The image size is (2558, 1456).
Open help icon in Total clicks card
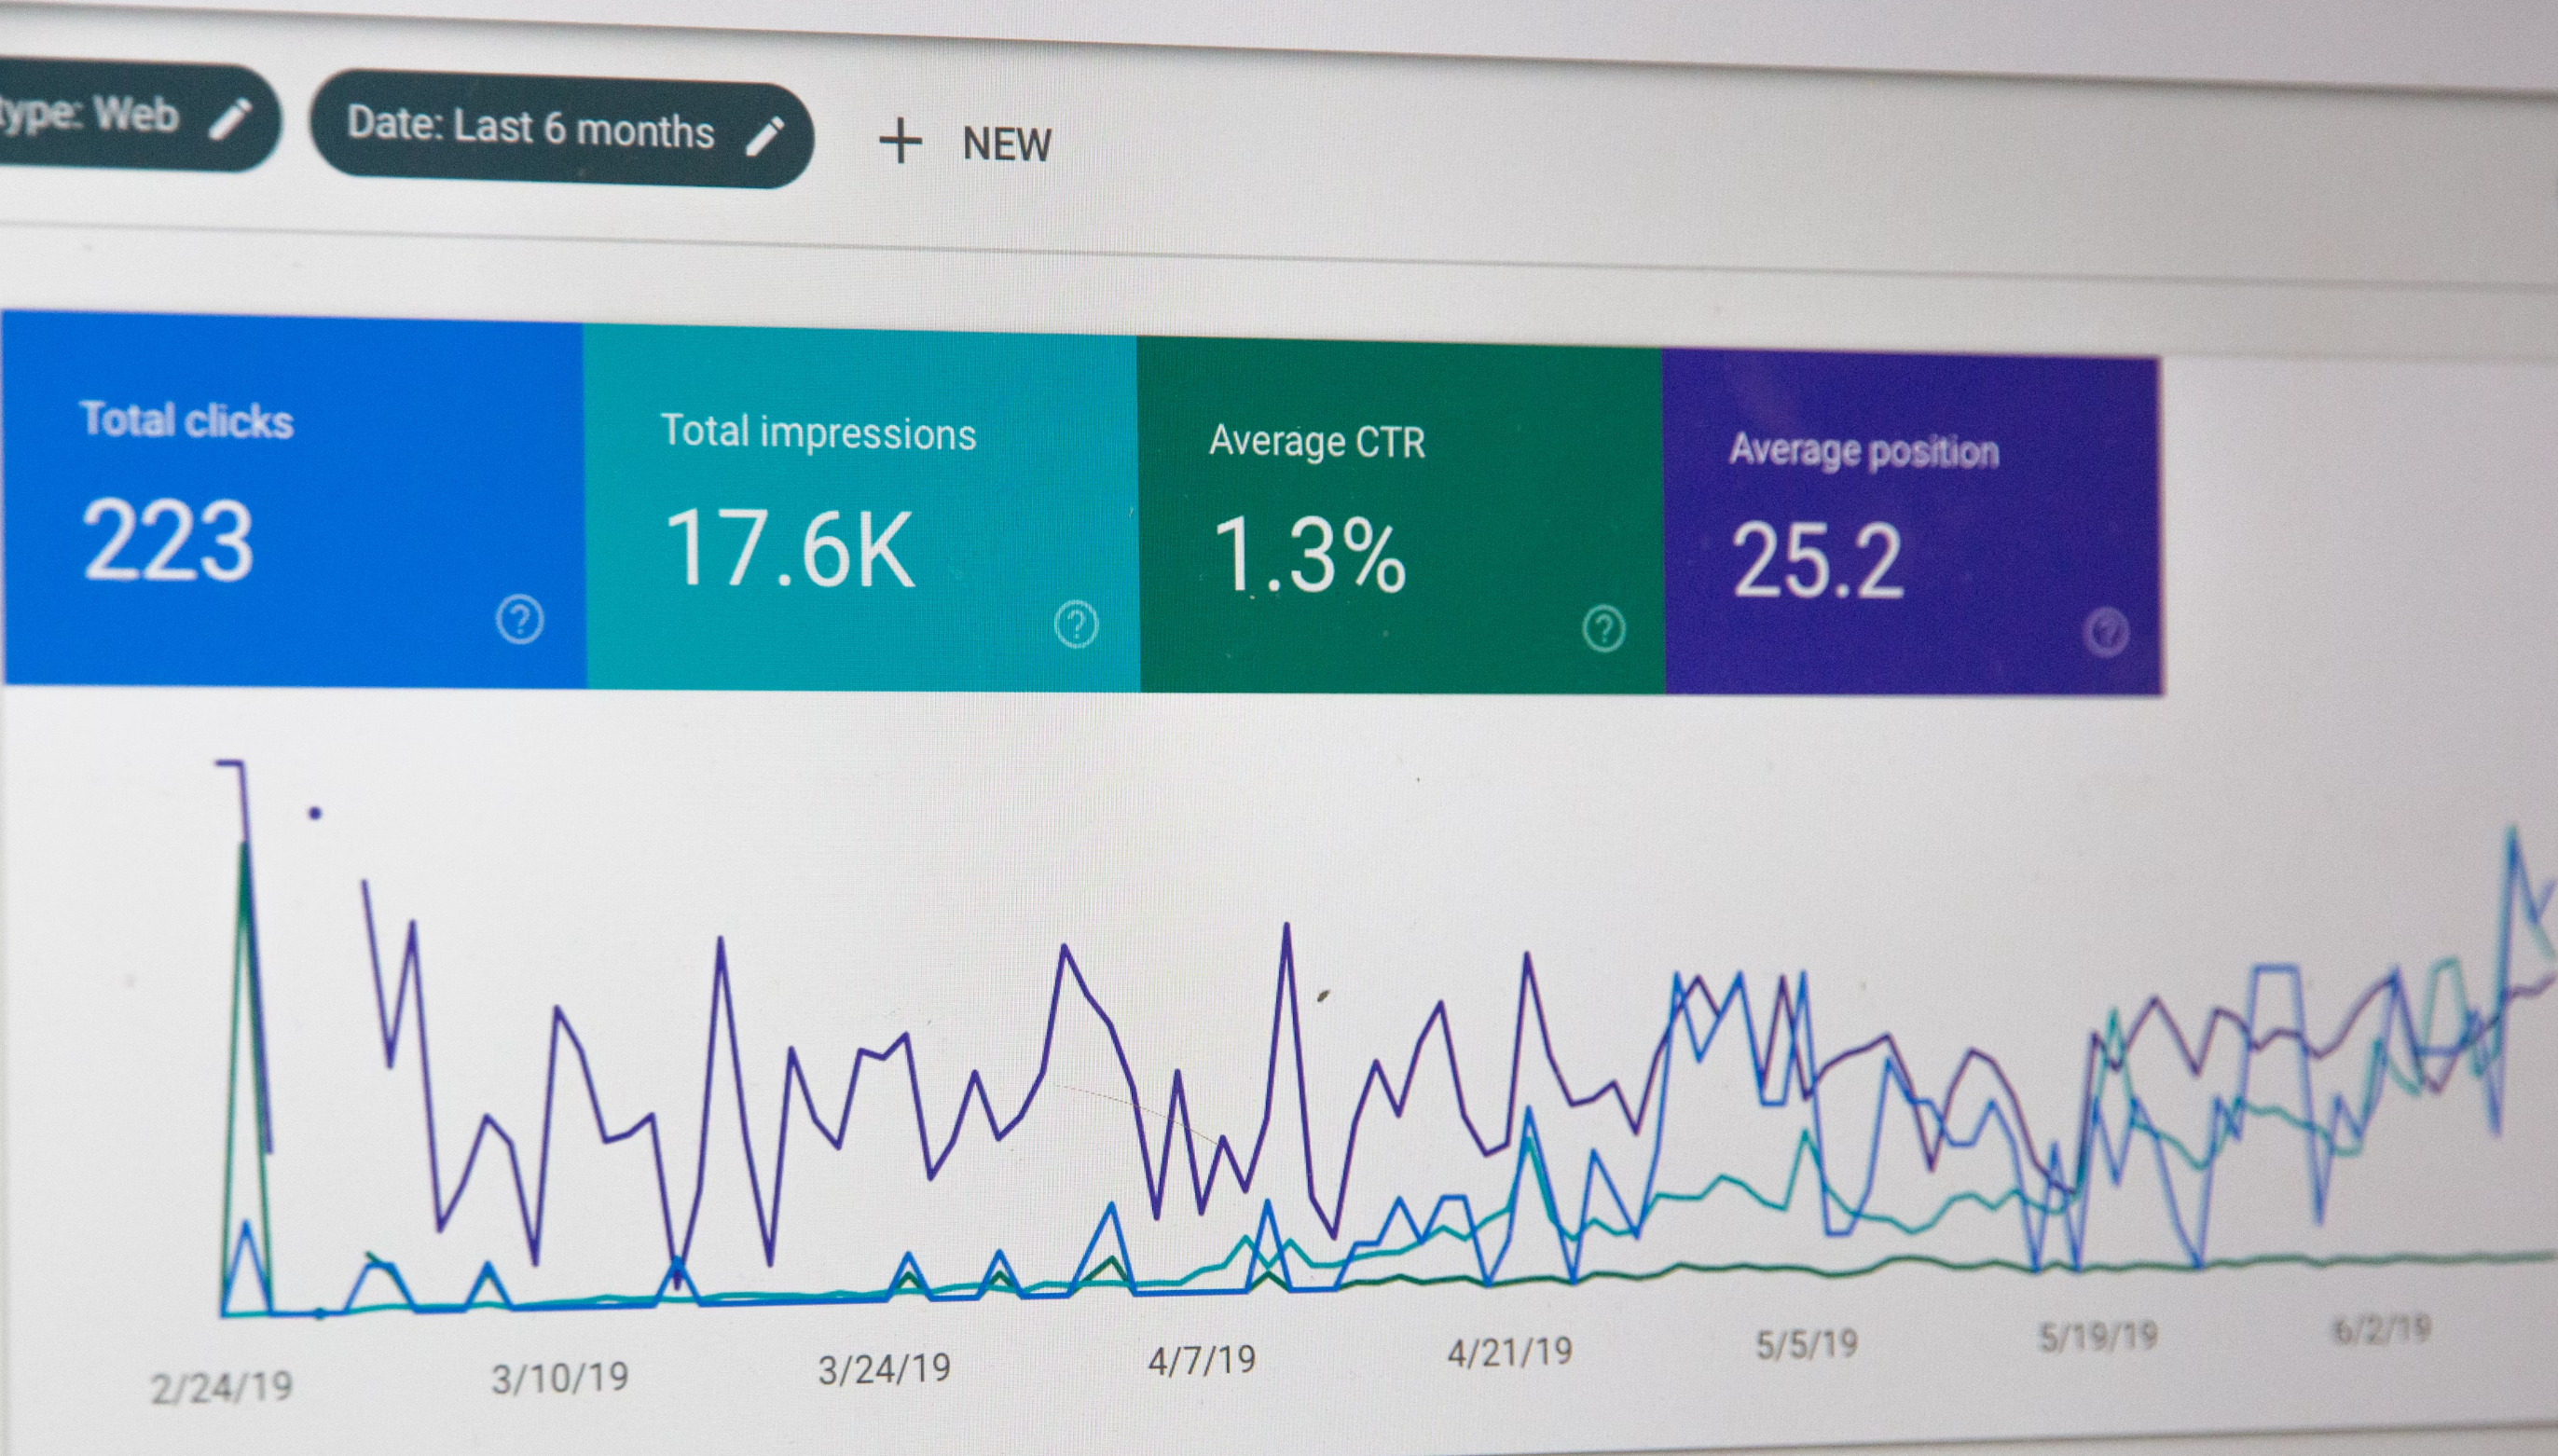point(520,619)
